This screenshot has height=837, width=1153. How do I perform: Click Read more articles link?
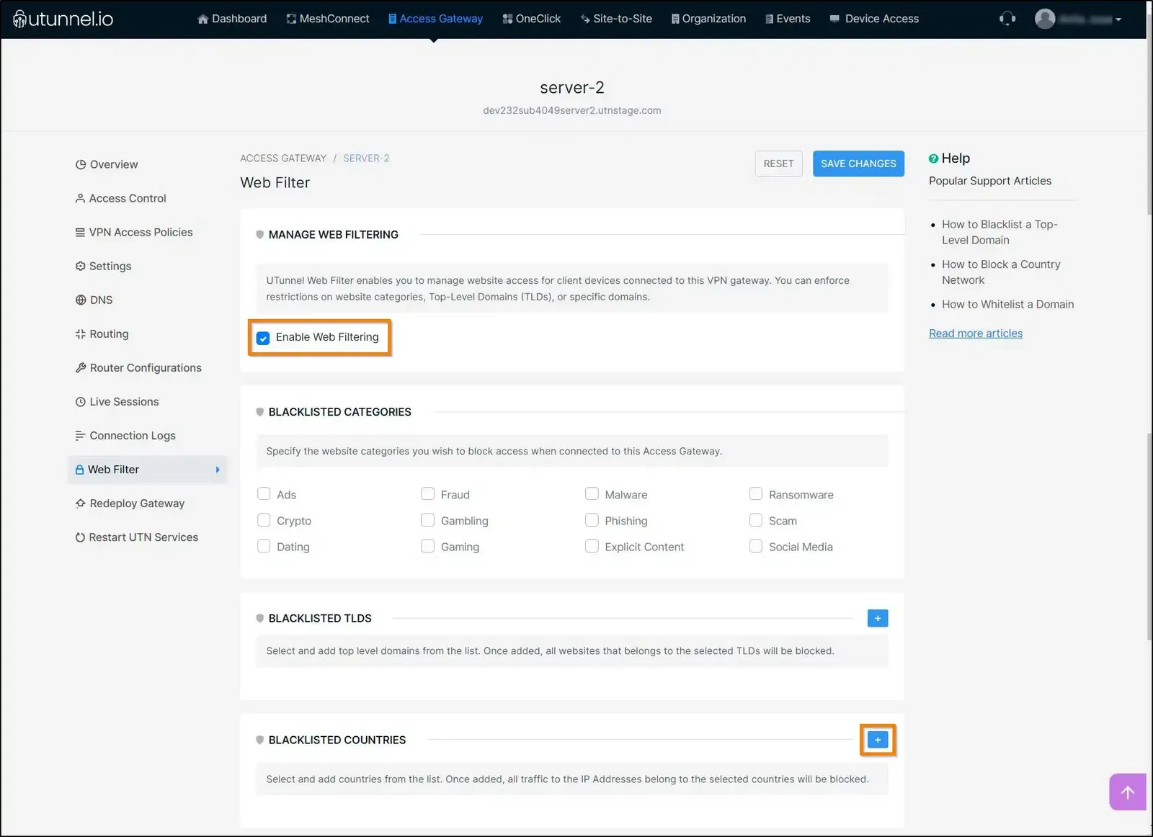coord(976,333)
